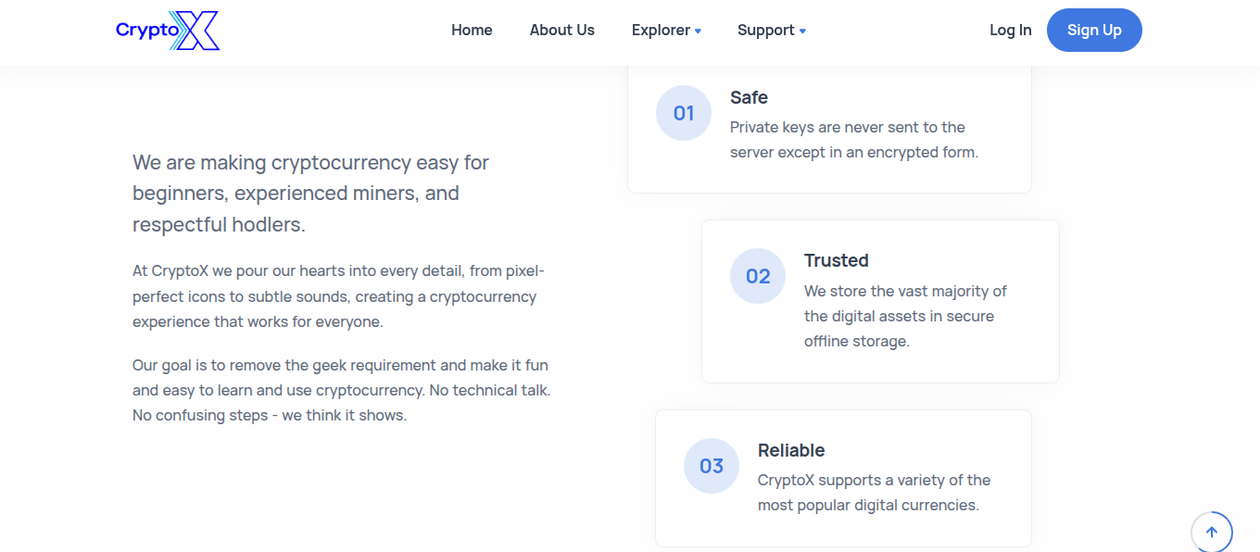Open the Home menu item
The height and width of the screenshot is (552, 1260).
472,31
